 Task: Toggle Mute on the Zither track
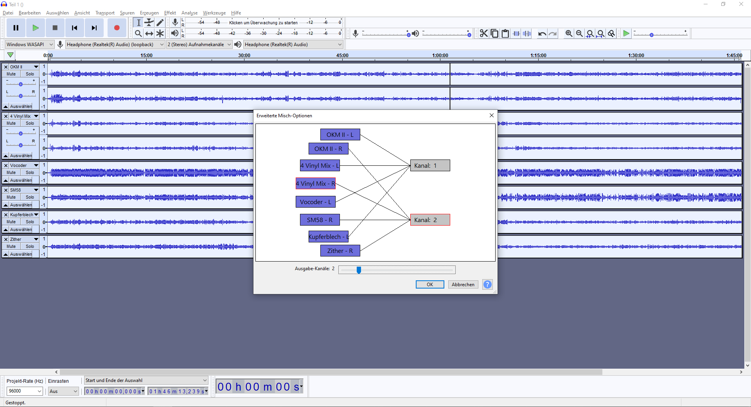[11, 246]
